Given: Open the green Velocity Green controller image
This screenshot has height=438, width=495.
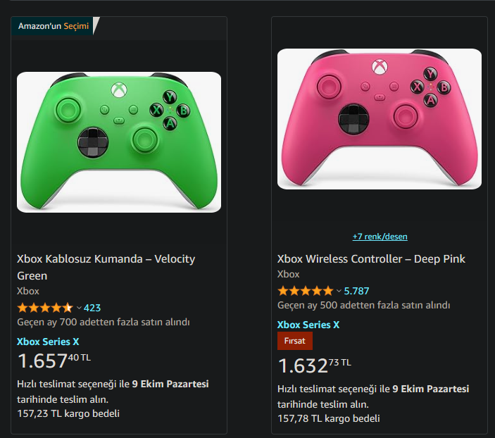Looking at the screenshot, I should click(x=119, y=142).
